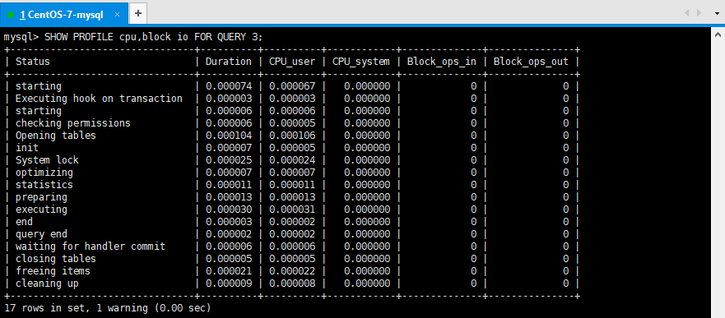
Task: Click the green connection status dot on tab
Action: (x=11, y=15)
